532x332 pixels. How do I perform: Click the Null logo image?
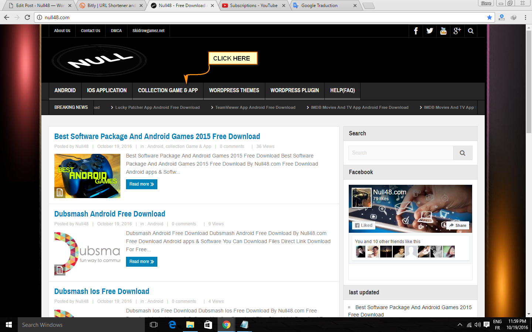[99, 60]
